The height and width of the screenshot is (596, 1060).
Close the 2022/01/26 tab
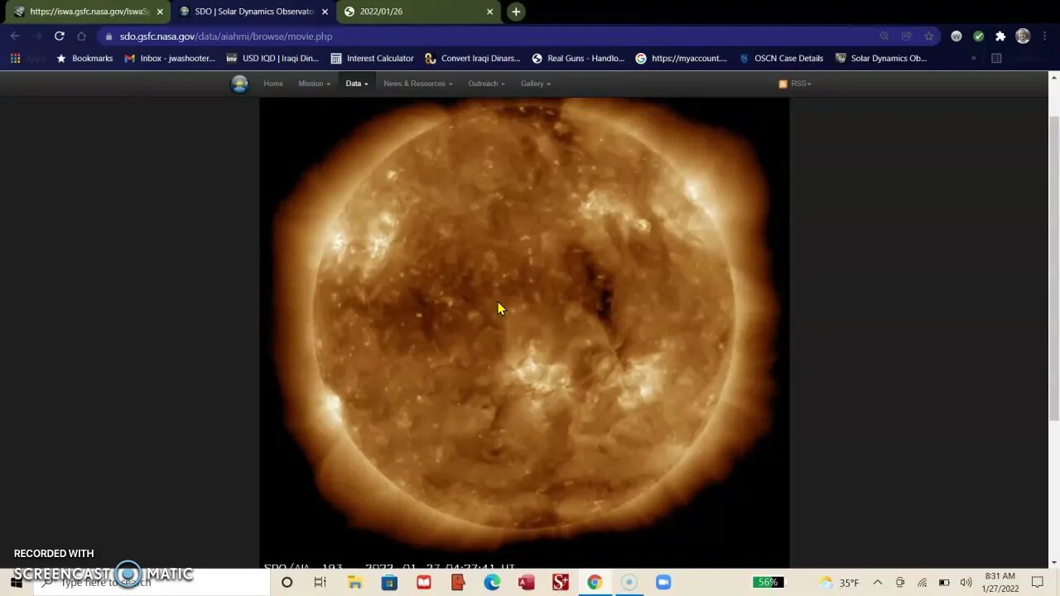pyautogui.click(x=489, y=12)
